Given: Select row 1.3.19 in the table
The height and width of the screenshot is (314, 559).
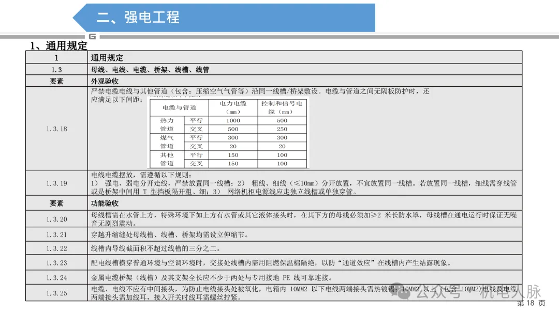Looking at the screenshot, I should point(57,183).
